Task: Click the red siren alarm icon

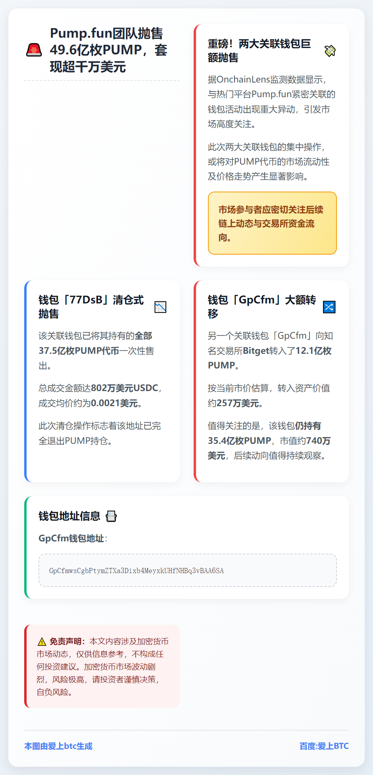Action: 34,50
